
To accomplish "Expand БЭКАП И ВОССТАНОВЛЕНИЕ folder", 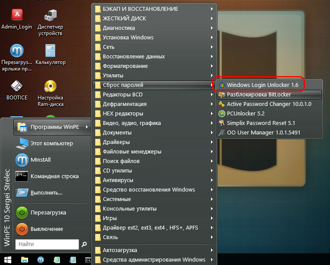I will [155, 9].
